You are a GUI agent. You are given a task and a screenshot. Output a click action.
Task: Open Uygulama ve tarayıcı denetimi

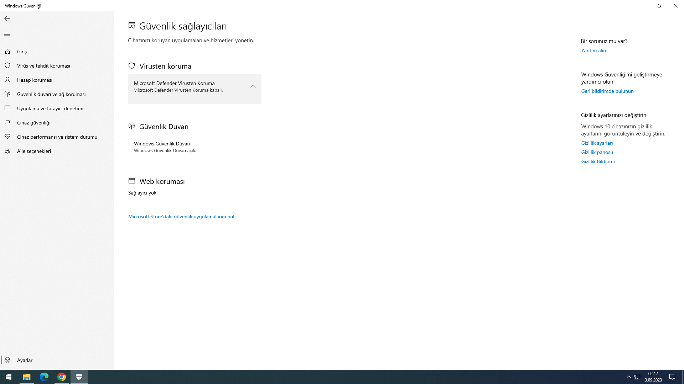(50, 108)
